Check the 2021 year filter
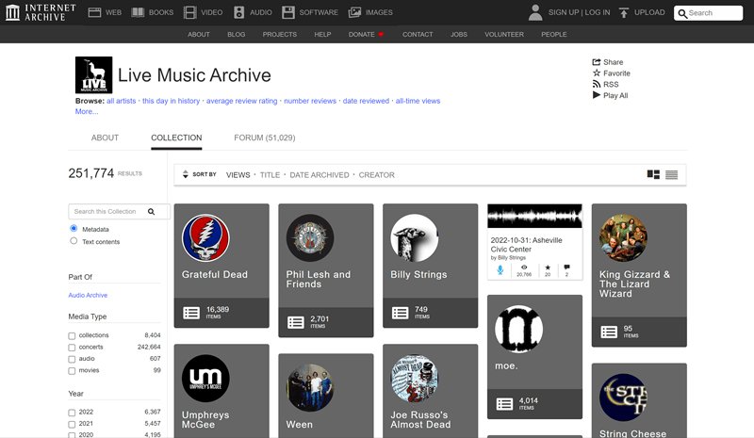The width and height of the screenshot is (754, 438). [x=72, y=424]
